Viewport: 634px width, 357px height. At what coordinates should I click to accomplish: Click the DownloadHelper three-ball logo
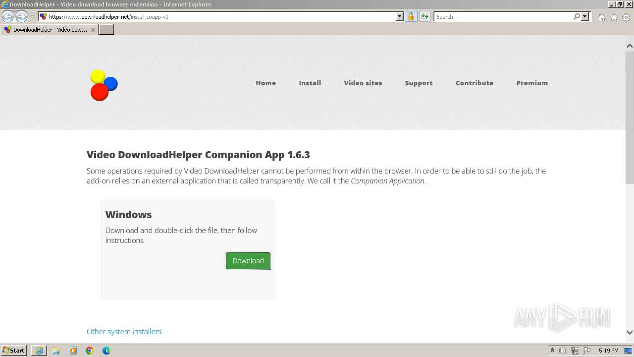tap(104, 85)
